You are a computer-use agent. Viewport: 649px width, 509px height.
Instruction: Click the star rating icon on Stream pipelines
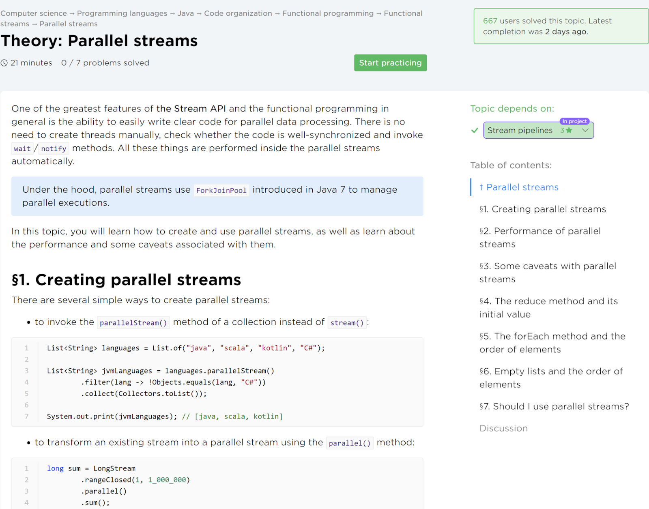point(569,130)
